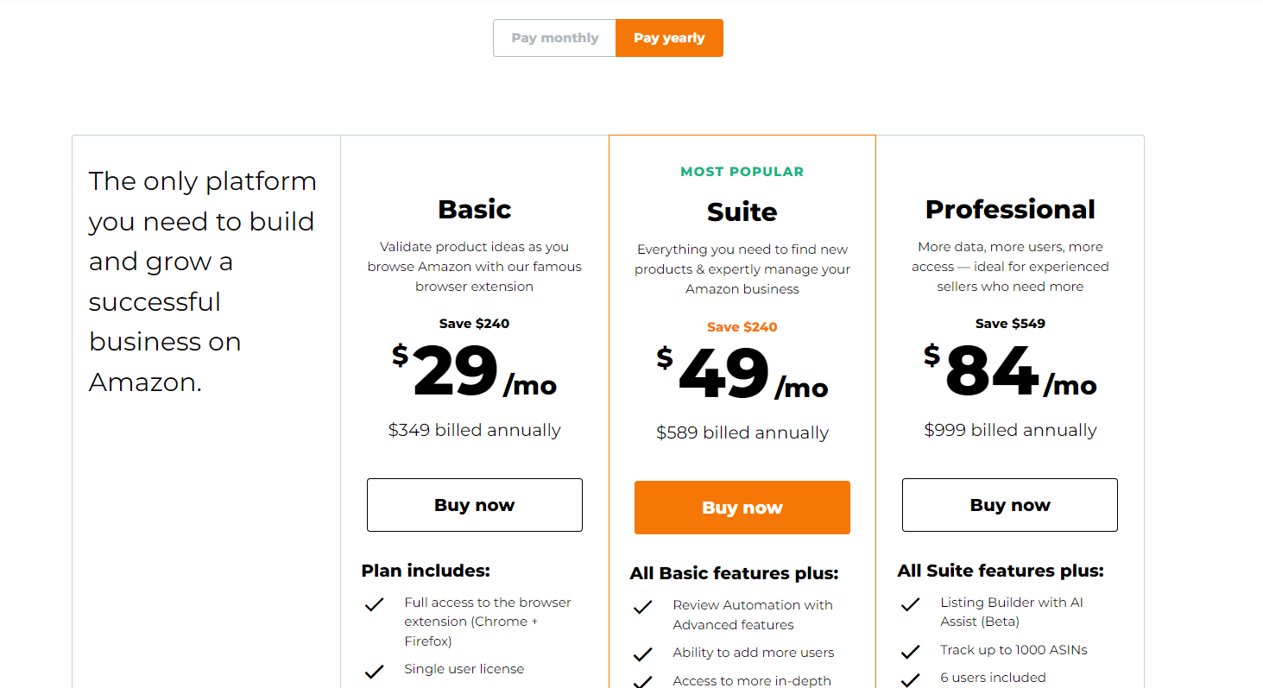Click the Save $549 label on Professional
This screenshot has width=1263, height=688.
[1009, 324]
